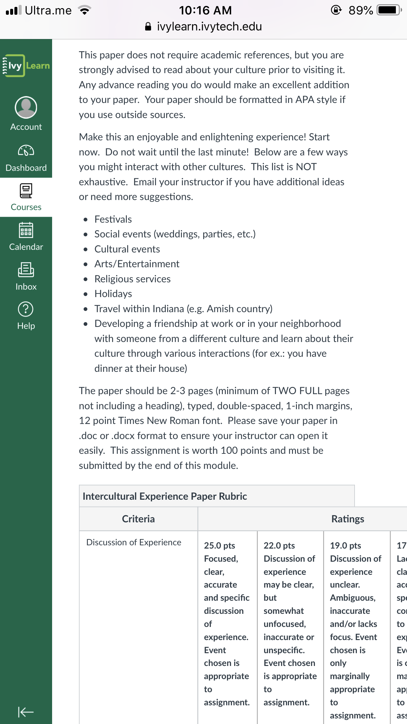This screenshot has width=407, height=724.
Task: Click the Account label in sidebar
Action: click(x=26, y=127)
